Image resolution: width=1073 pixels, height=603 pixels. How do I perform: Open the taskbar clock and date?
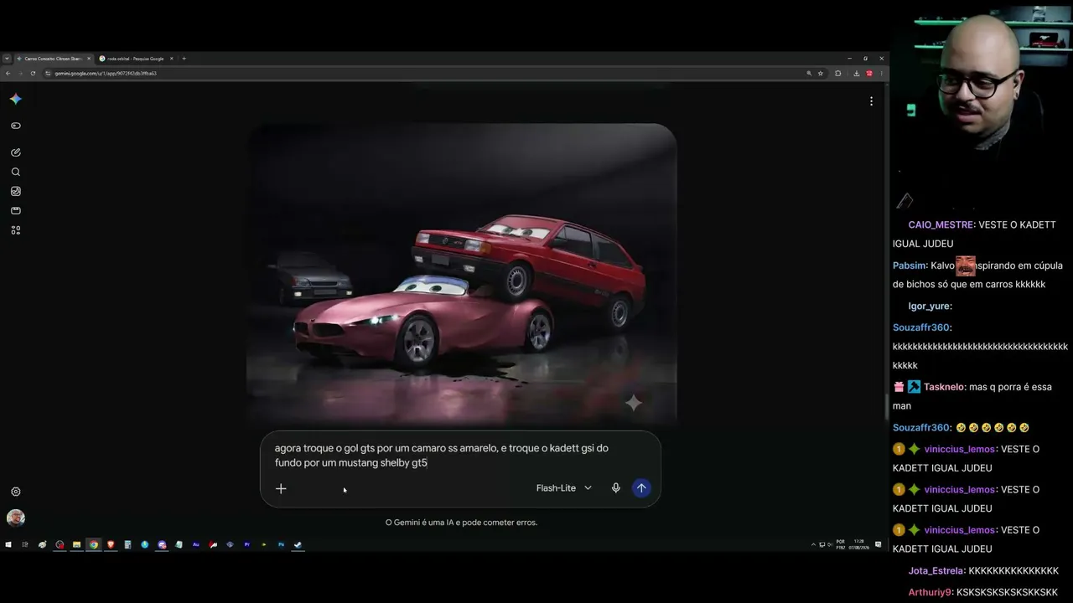pyautogui.click(x=860, y=544)
